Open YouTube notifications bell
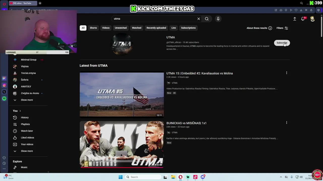The height and width of the screenshot is (181, 323). [303, 19]
